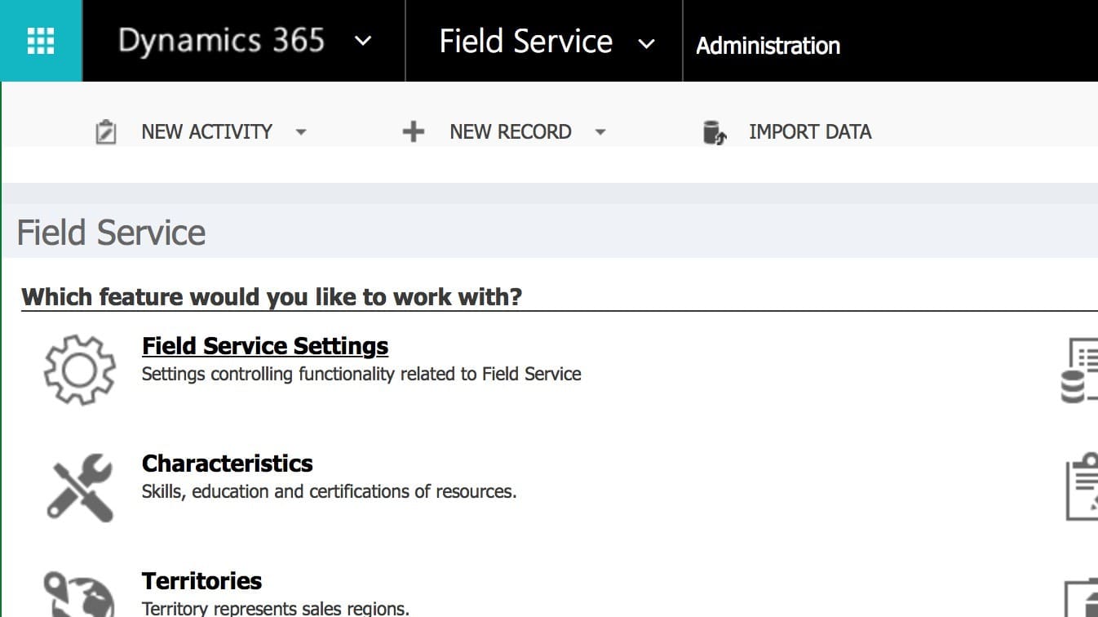Click the Import Data database icon

coord(715,132)
